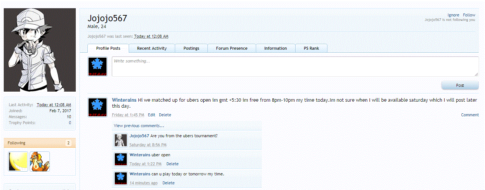Click the Follow link
This screenshot has width=485, height=190.
click(469, 15)
